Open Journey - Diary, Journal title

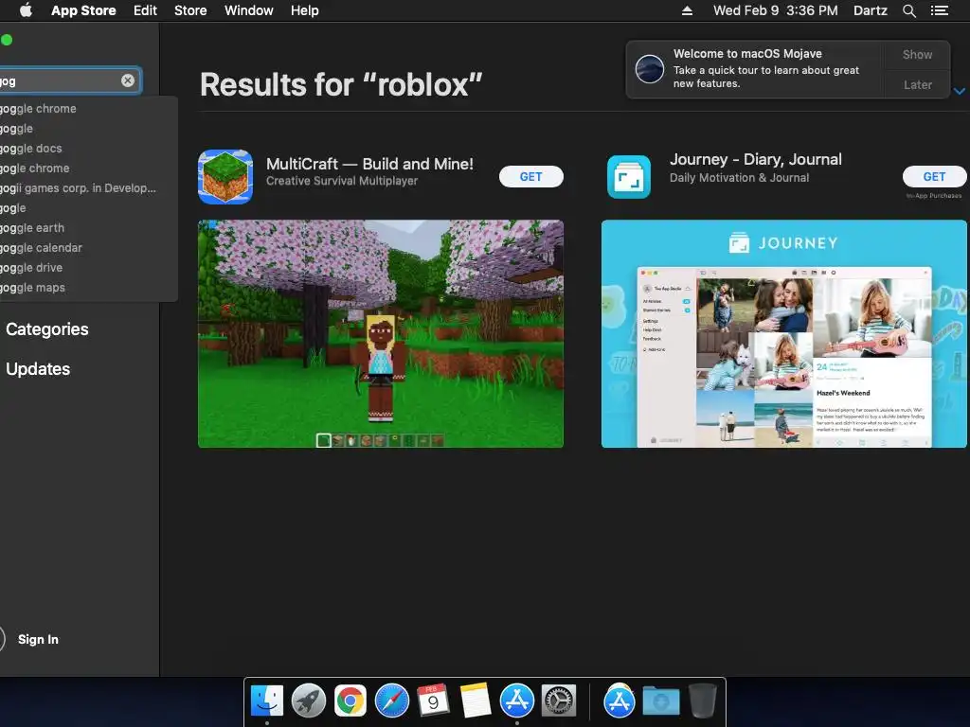pos(755,159)
